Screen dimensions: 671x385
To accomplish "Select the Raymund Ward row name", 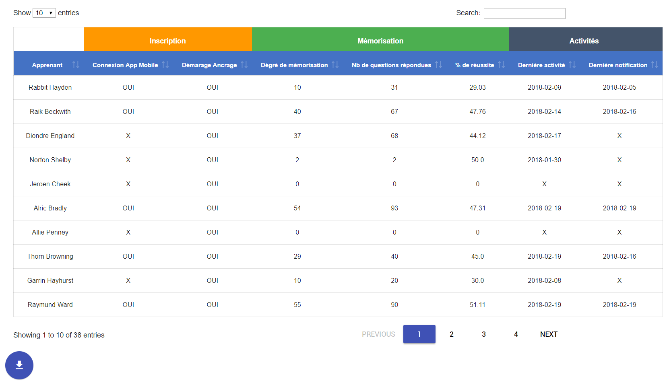I will pos(50,305).
